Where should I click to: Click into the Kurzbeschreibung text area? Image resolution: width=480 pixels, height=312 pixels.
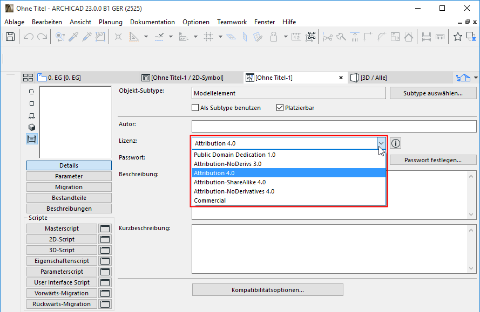click(329, 249)
